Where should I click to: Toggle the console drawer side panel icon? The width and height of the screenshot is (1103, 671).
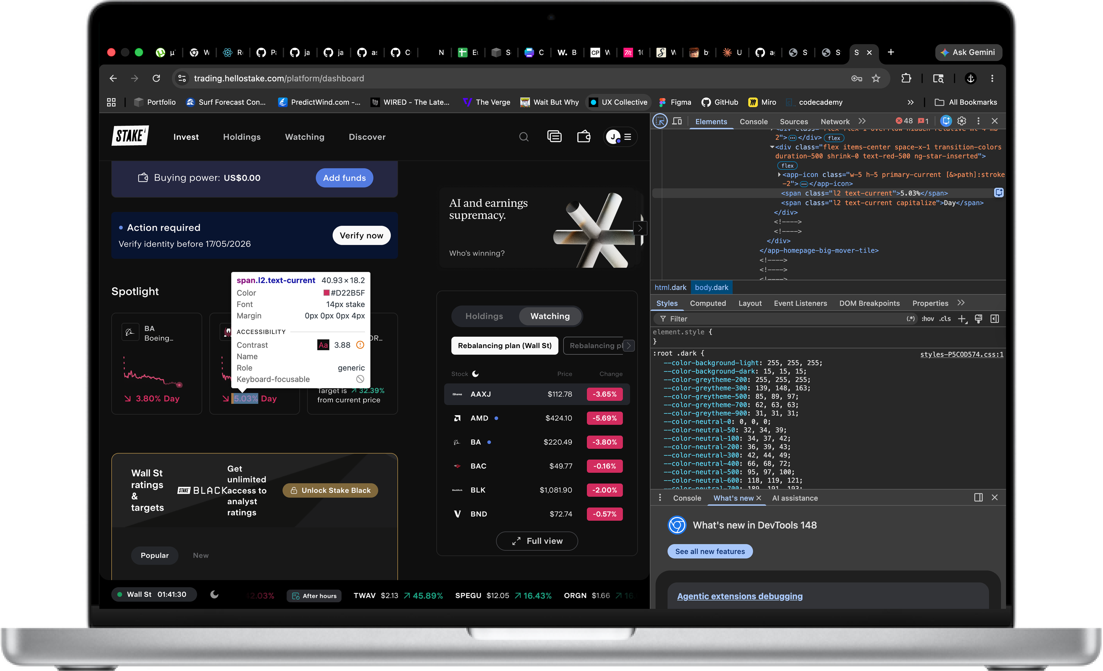(x=978, y=497)
